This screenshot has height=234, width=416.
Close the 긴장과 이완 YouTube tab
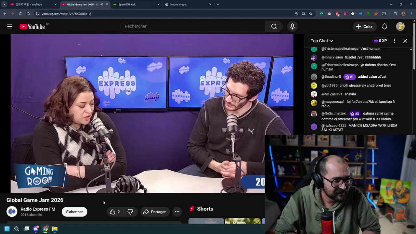click(55, 5)
